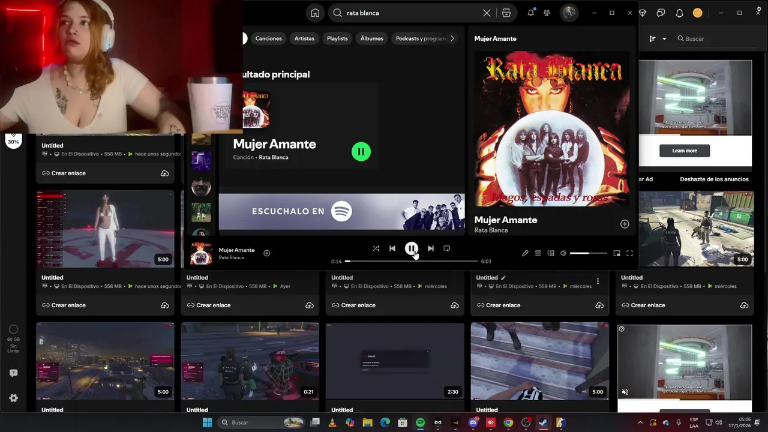
Task: Open Medal chat bubbles icon
Action: click(x=661, y=13)
